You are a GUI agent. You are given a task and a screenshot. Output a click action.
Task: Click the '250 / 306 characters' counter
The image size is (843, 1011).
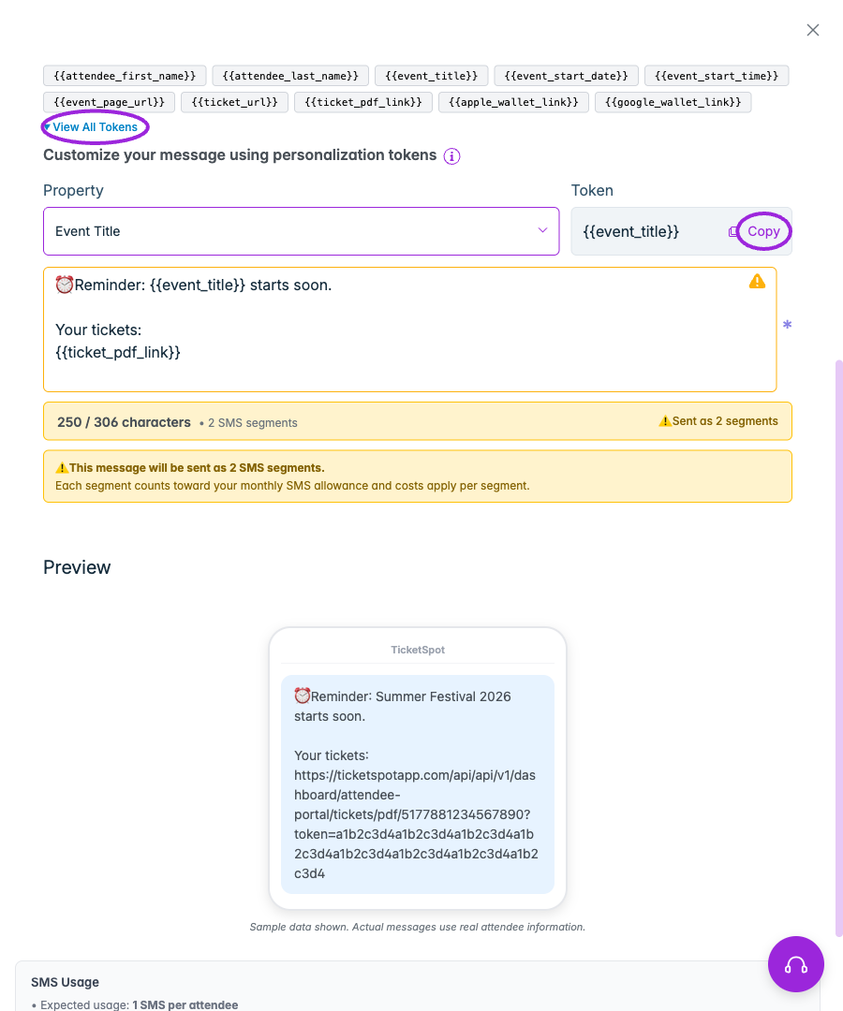point(124,422)
